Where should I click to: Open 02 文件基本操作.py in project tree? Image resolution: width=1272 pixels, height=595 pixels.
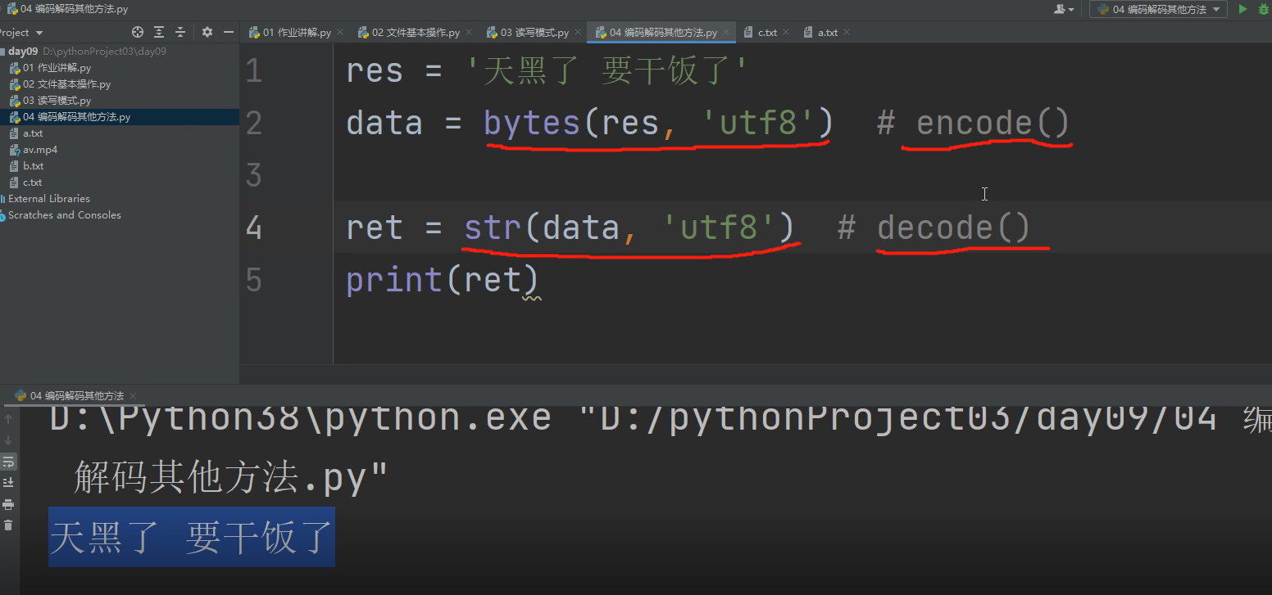click(66, 84)
